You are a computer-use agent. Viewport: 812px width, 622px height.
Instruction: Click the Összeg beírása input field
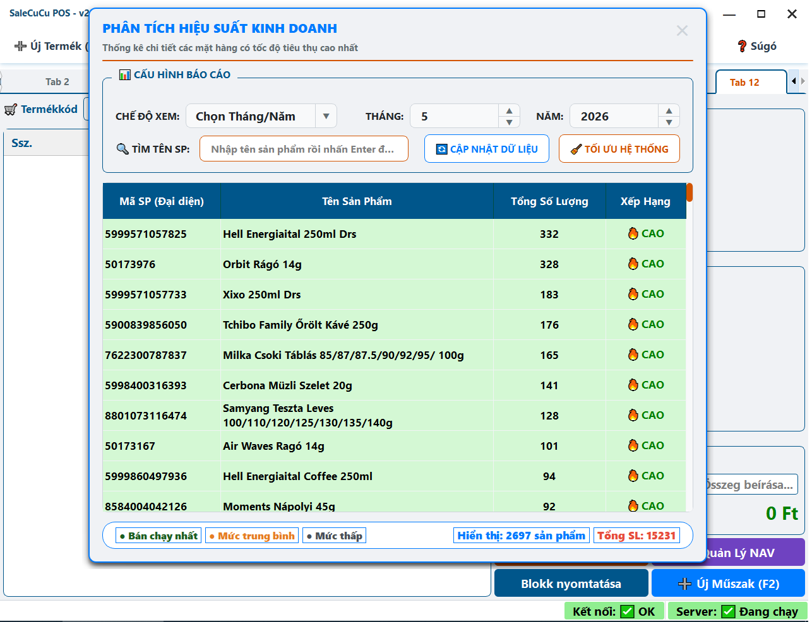pyautogui.click(x=751, y=484)
